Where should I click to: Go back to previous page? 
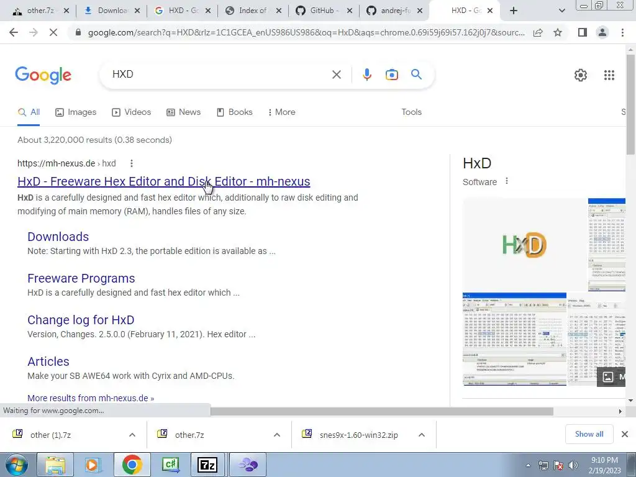(14, 32)
